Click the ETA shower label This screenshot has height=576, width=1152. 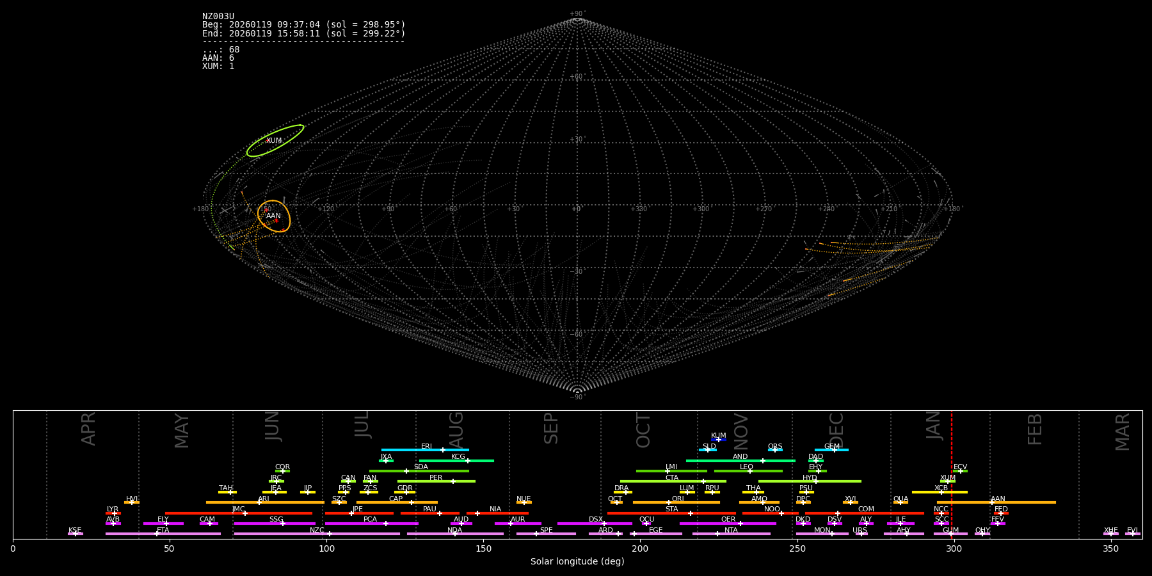[x=163, y=531]
